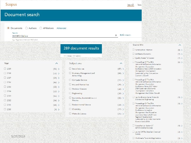Image resolution: width=191 pixels, height=143 pixels.
Task: Check the 2015 year checkbox
Action: point(5,87)
